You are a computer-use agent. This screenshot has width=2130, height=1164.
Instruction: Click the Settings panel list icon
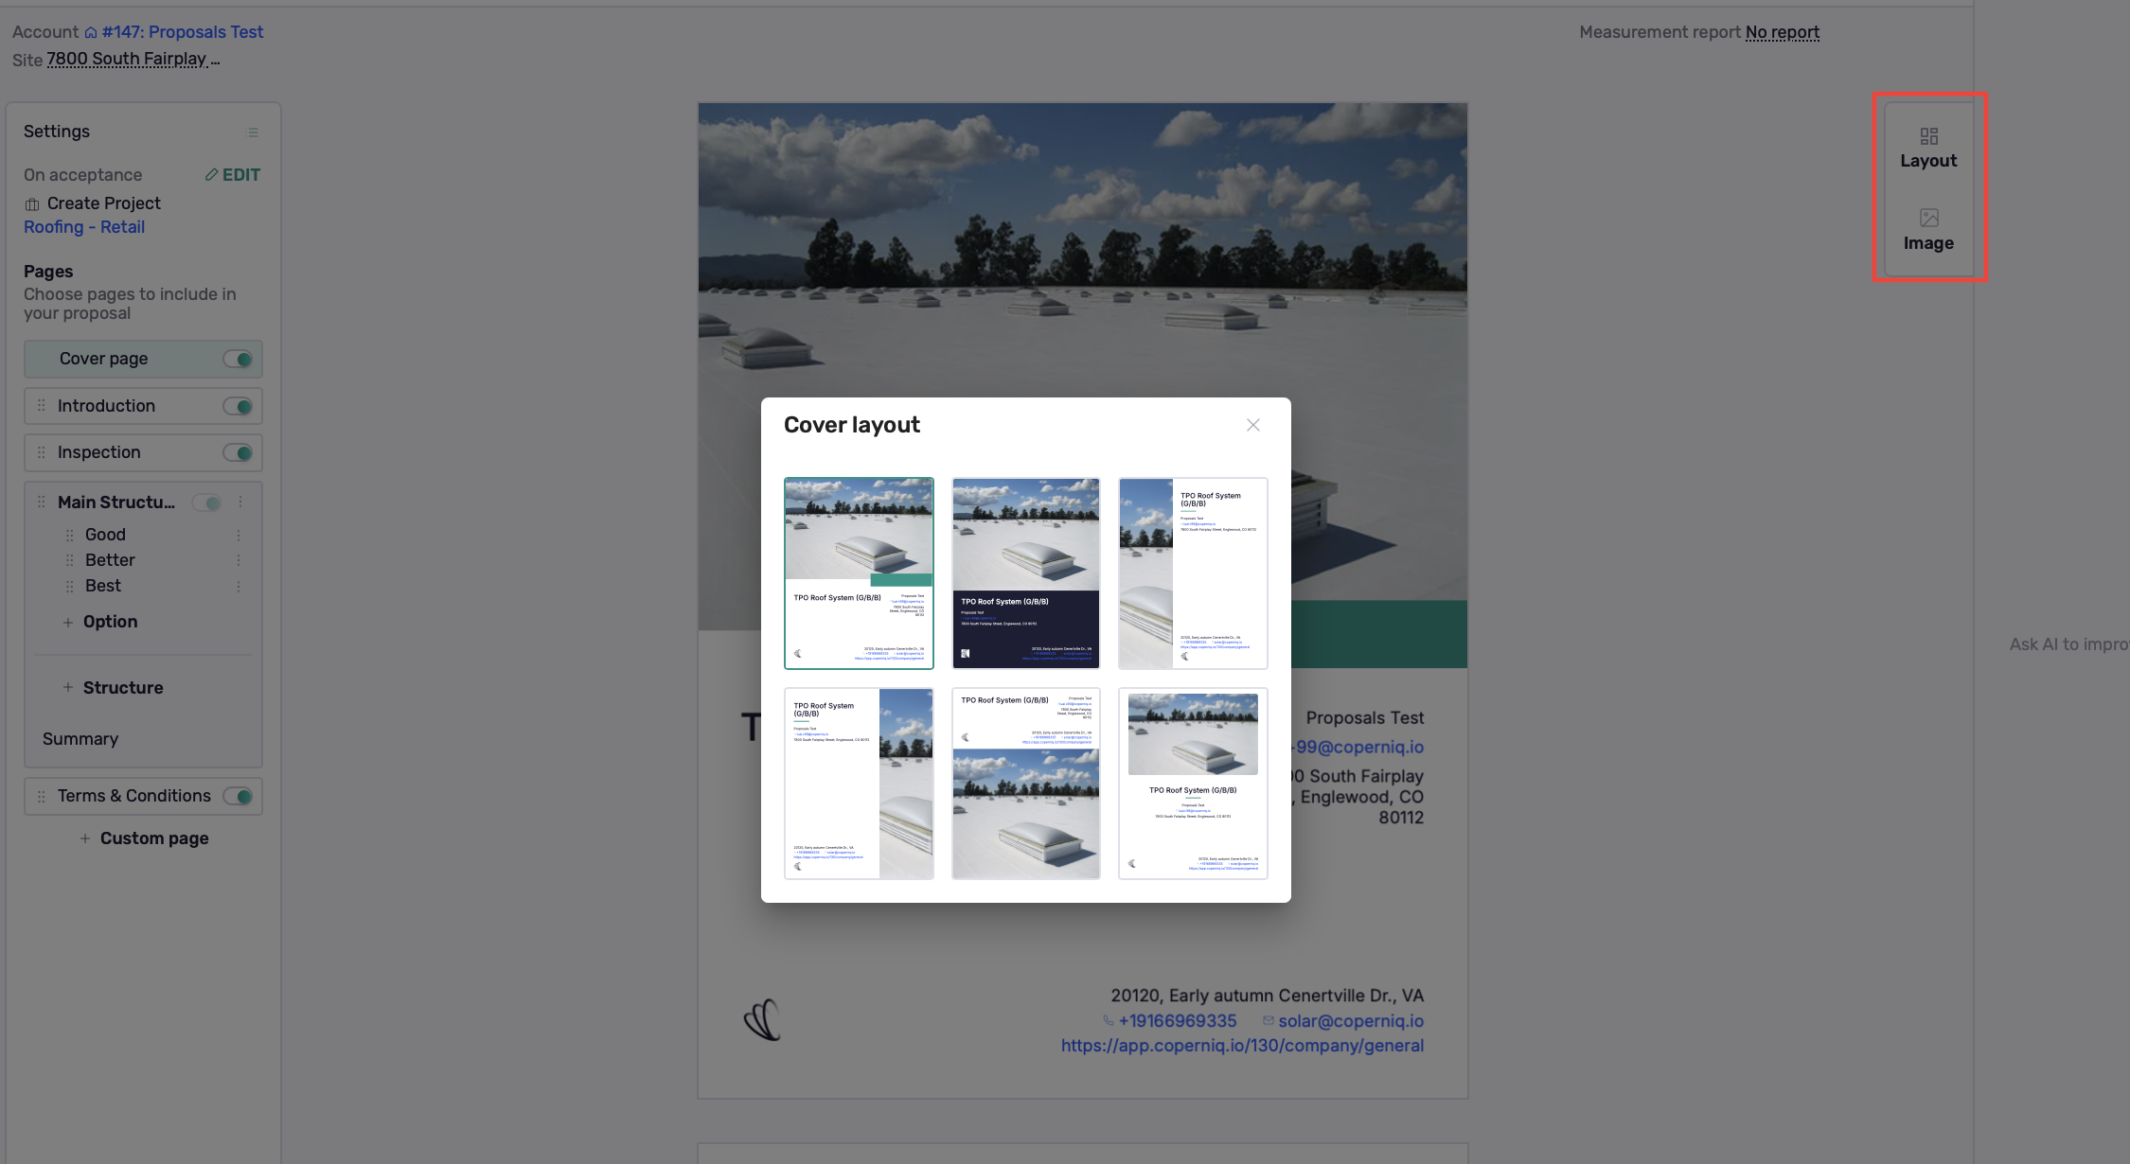[x=253, y=132]
